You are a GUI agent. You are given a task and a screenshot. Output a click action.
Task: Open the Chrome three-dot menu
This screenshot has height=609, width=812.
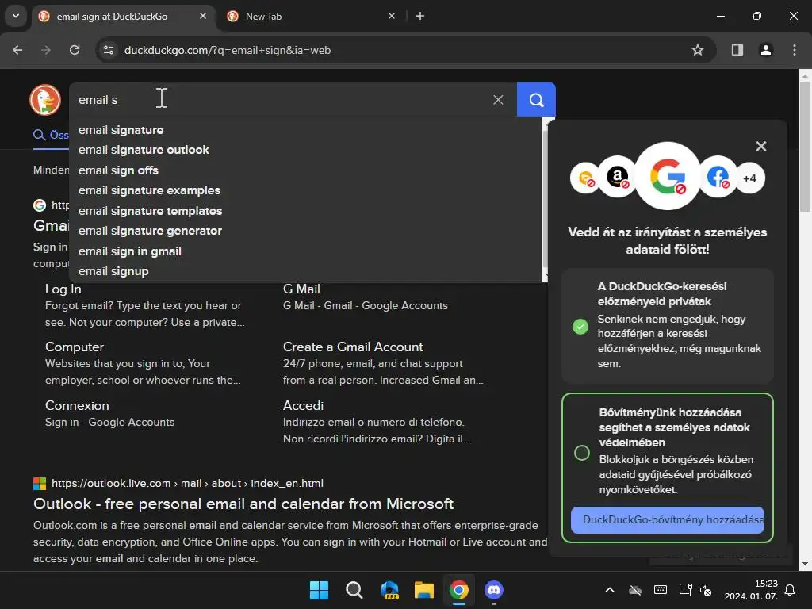click(x=795, y=50)
